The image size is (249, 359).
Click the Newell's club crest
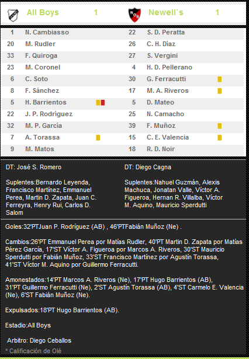134,15
